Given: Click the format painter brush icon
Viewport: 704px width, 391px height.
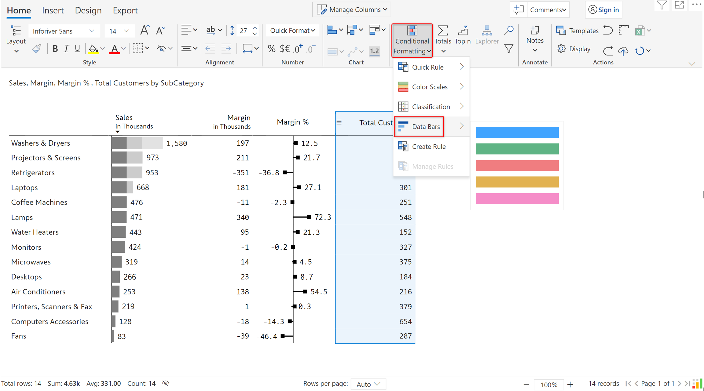Looking at the screenshot, I should tap(37, 49).
